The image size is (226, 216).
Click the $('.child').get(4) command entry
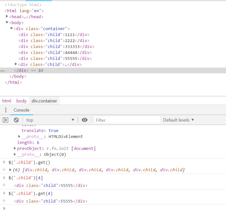(31, 193)
